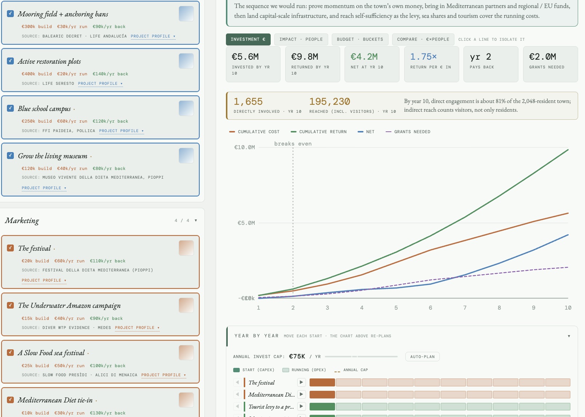Viewport: 585px width, 417px height.
Task: Move Mediterranean Di... start later arrow
Action: coord(301,394)
